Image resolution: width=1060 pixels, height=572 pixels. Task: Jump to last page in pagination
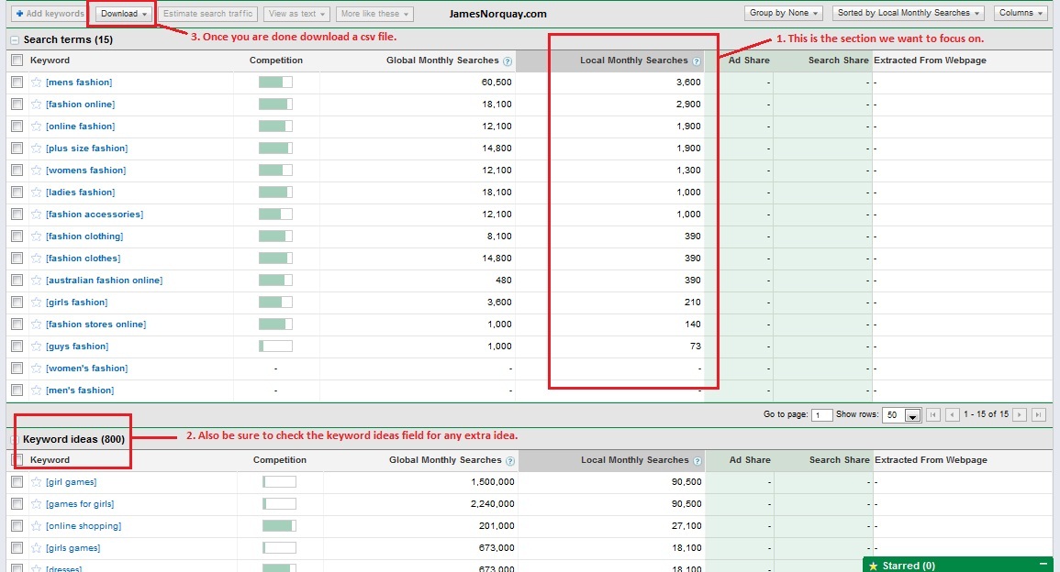[1038, 415]
